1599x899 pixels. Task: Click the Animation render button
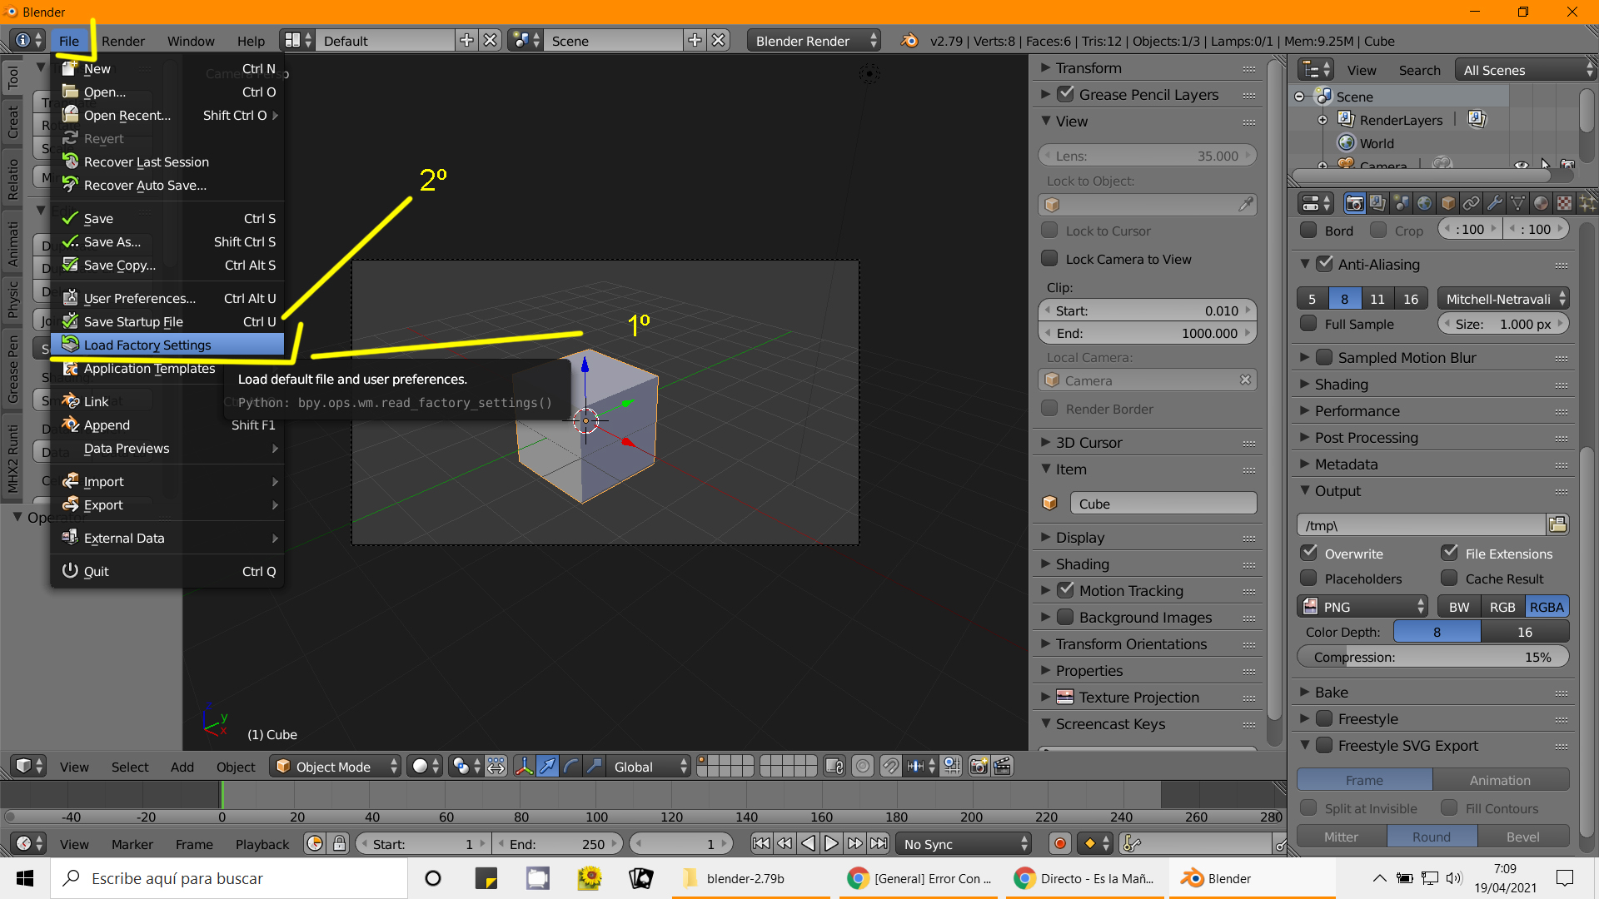[1500, 780]
